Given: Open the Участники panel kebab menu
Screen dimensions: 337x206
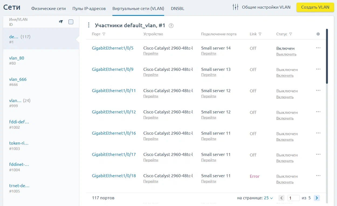Looking at the screenshot, I should click(x=89, y=25).
